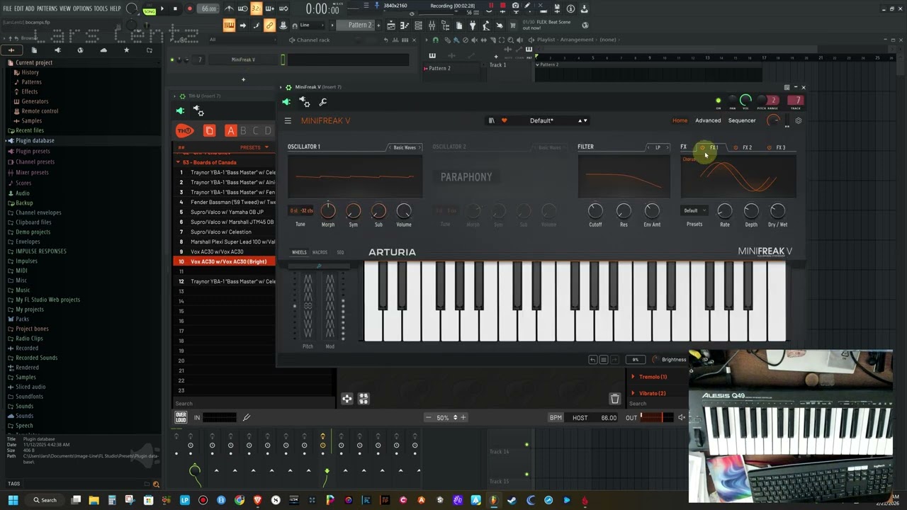Viewport: 907px width, 510px height.
Task: Open the Sequencer tab in MiniFreak V
Action: [x=742, y=120]
